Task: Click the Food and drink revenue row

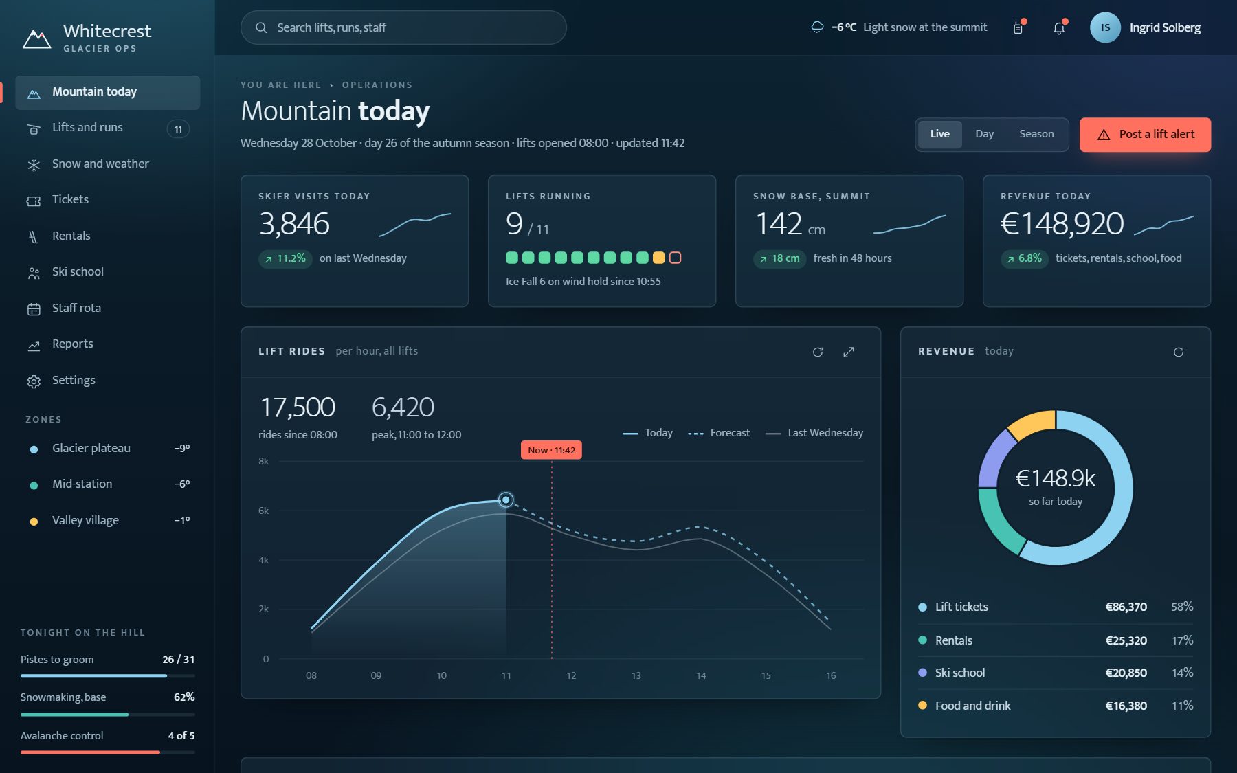Action: click(x=1056, y=706)
